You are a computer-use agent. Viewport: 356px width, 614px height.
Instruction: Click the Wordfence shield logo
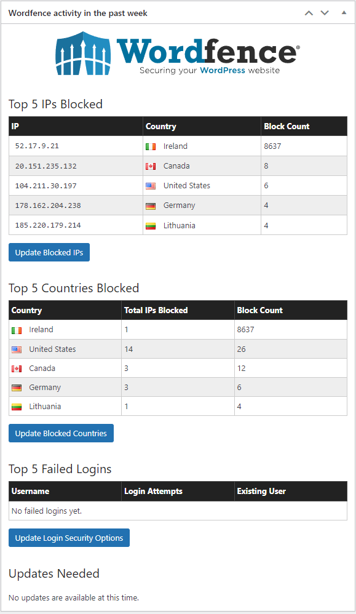click(x=83, y=54)
